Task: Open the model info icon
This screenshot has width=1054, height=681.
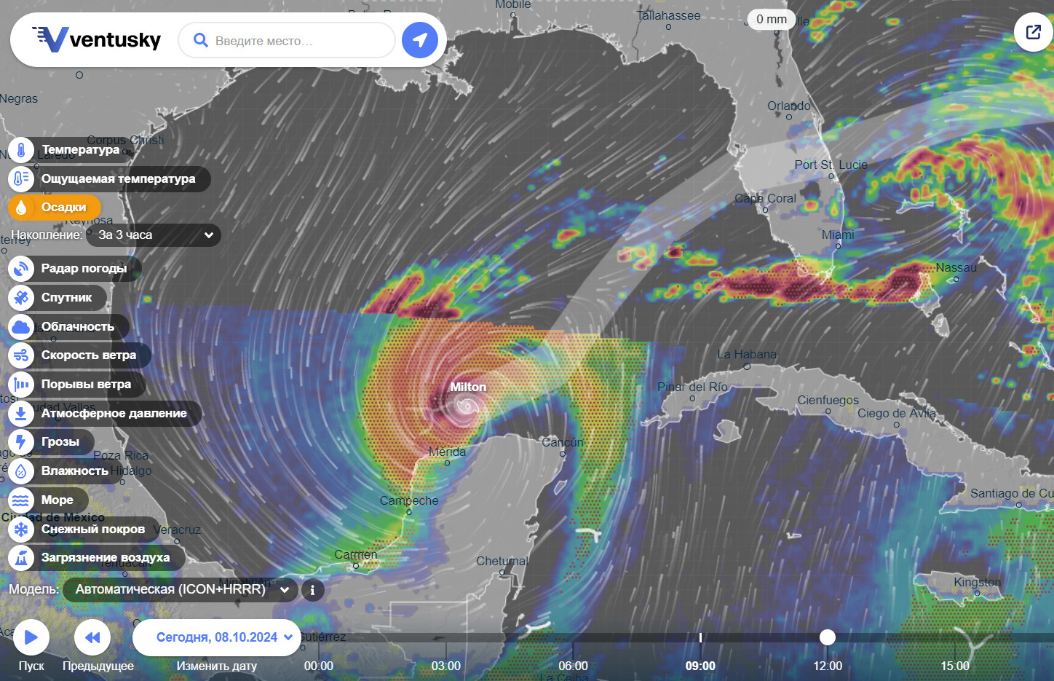Action: [x=313, y=590]
